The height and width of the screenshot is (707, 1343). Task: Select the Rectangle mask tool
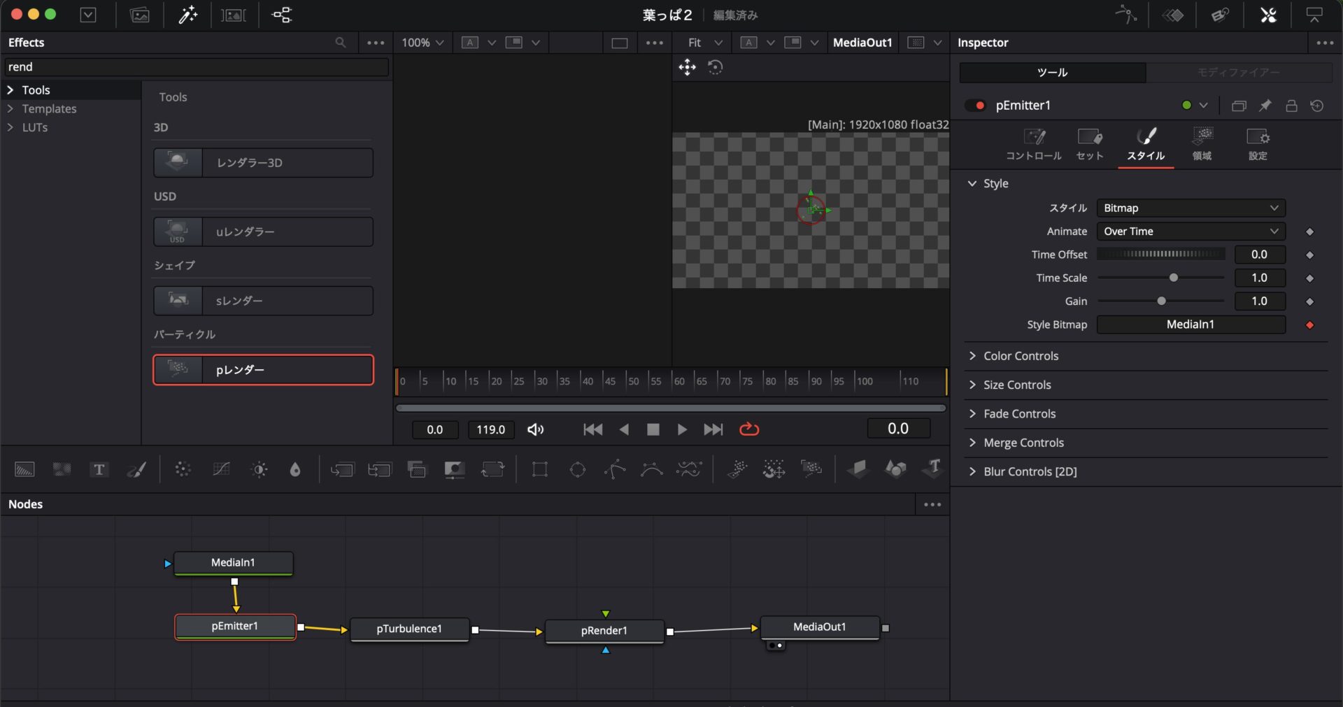[x=539, y=469]
